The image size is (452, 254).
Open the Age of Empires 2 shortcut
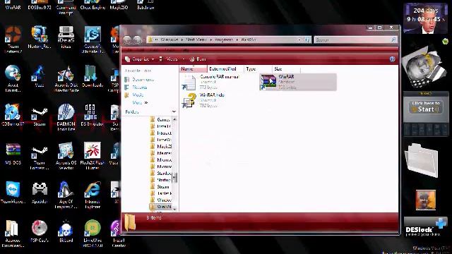(66, 195)
